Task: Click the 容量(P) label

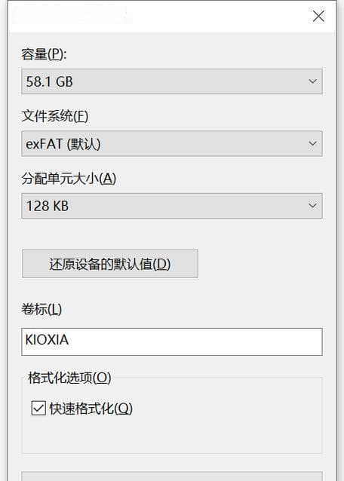Action: point(44,54)
